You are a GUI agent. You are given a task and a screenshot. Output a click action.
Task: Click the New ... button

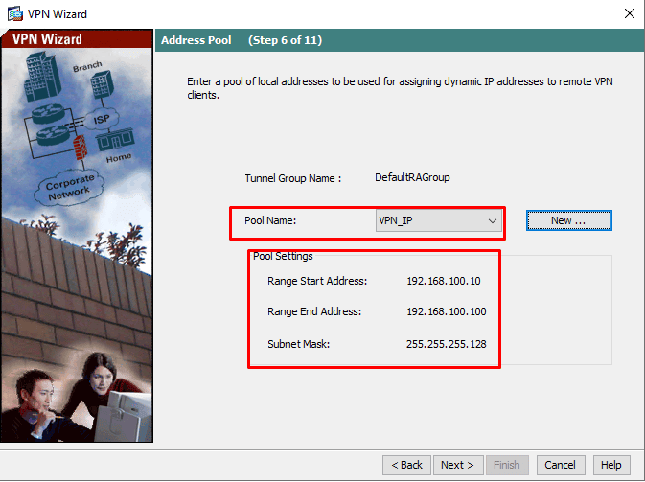pyautogui.click(x=569, y=220)
